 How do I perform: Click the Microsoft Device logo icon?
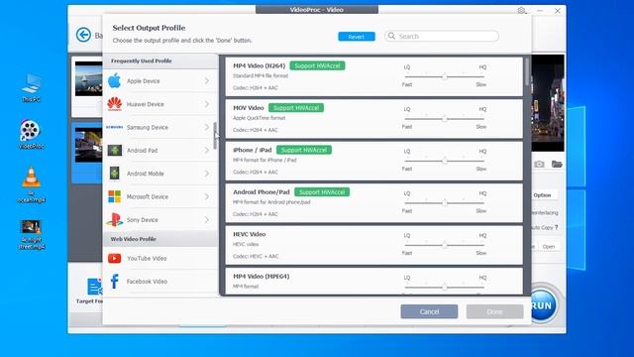tap(115, 196)
